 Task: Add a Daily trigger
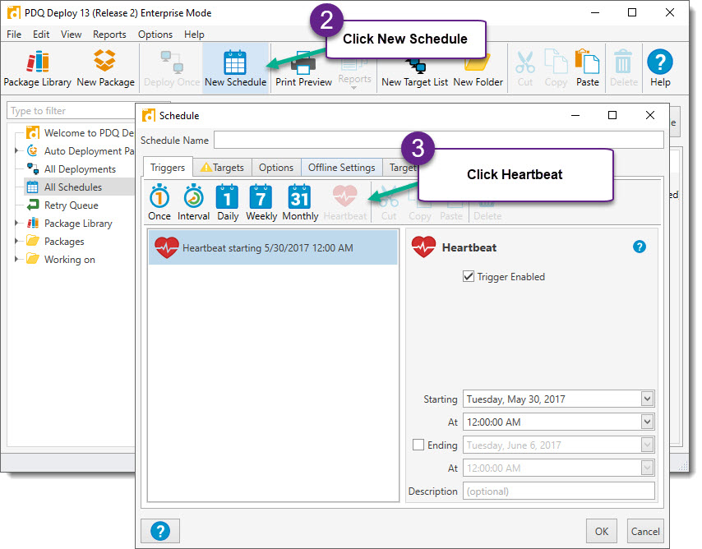(228, 201)
